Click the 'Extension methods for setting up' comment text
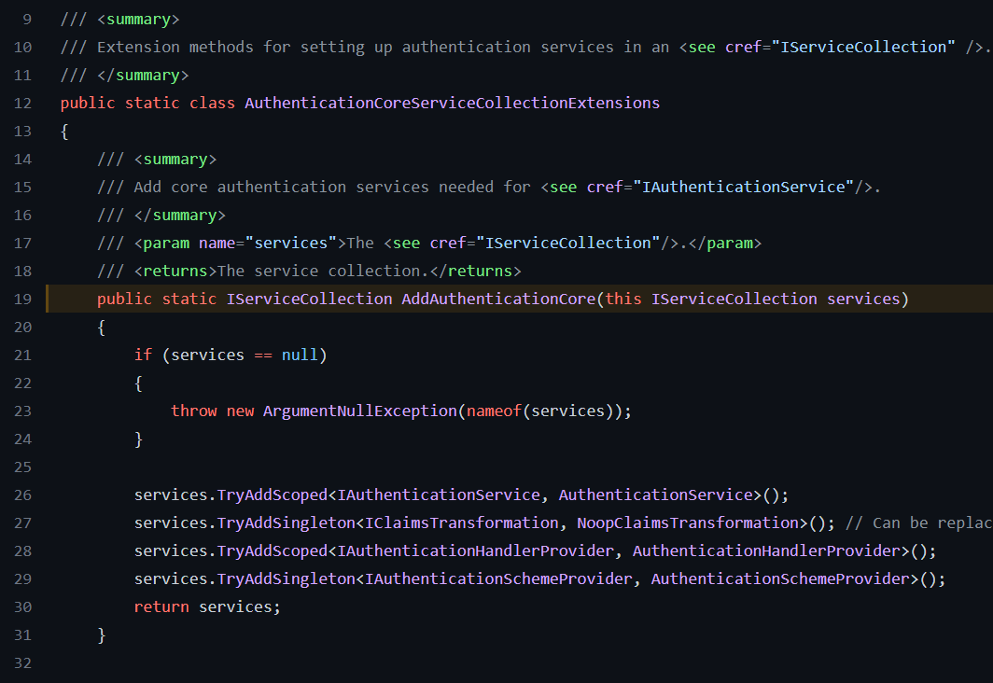This screenshot has width=993, height=683. coord(245,48)
